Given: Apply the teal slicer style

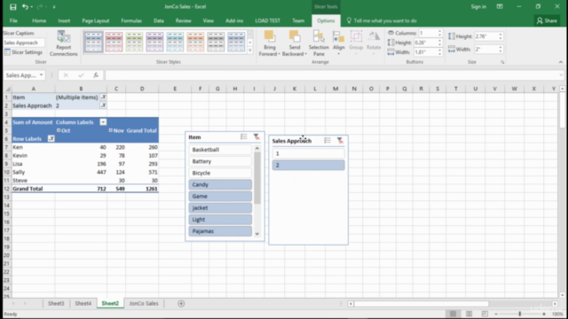Looking at the screenshot, I should (175, 42).
